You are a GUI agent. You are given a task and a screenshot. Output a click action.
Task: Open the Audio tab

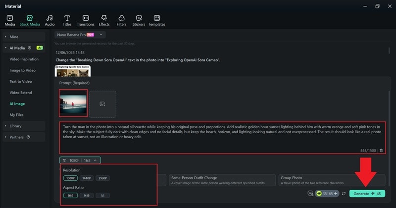tap(49, 20)
